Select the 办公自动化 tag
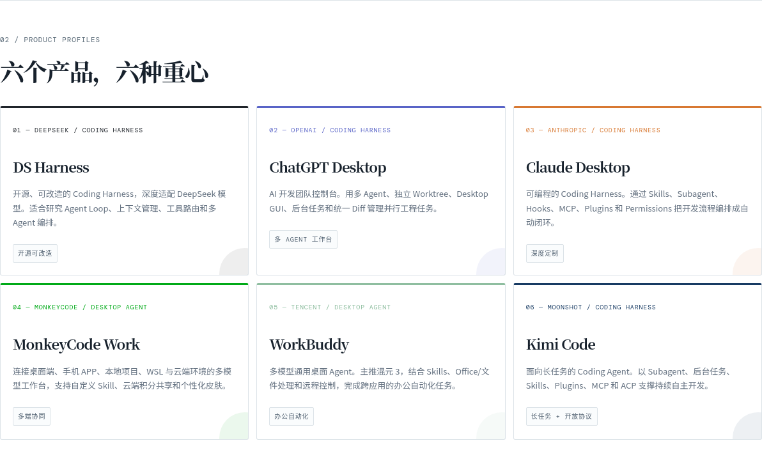The height and width of the screenshot is (473, 762). click(x=292, y=416)
